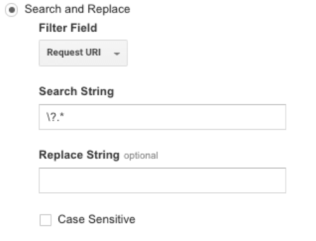Click the Filter Field heading
The width and height of the screenshot is (316, 241).
(68, 28)
